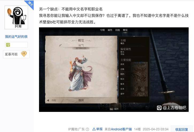Click the warning triangle report icon
The width and height of the screenshot is (194, 132).
coord(94,129)
